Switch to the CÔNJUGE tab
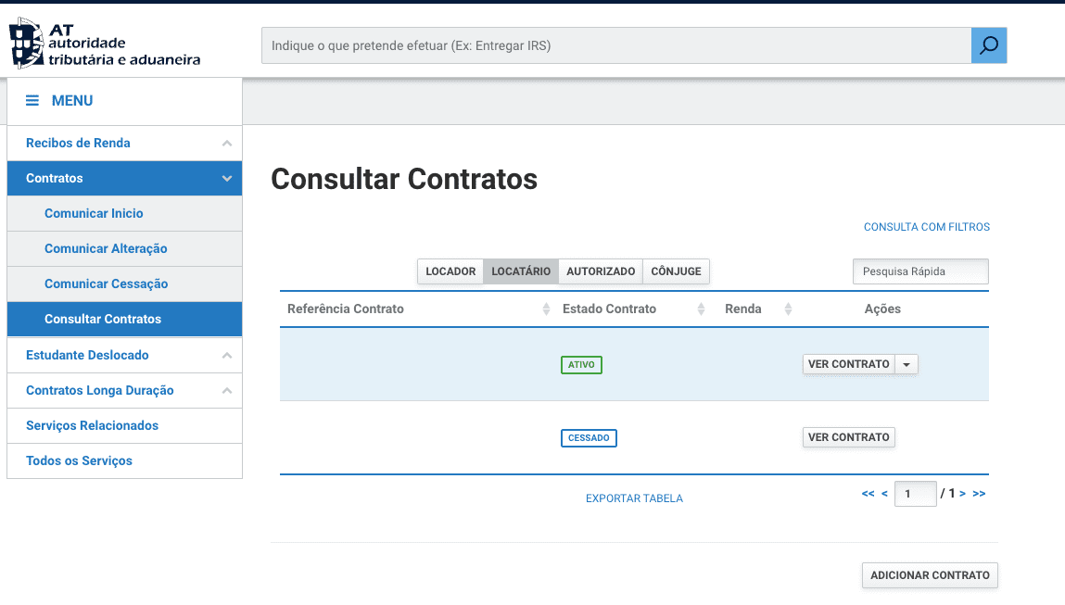 click(676, 271)
